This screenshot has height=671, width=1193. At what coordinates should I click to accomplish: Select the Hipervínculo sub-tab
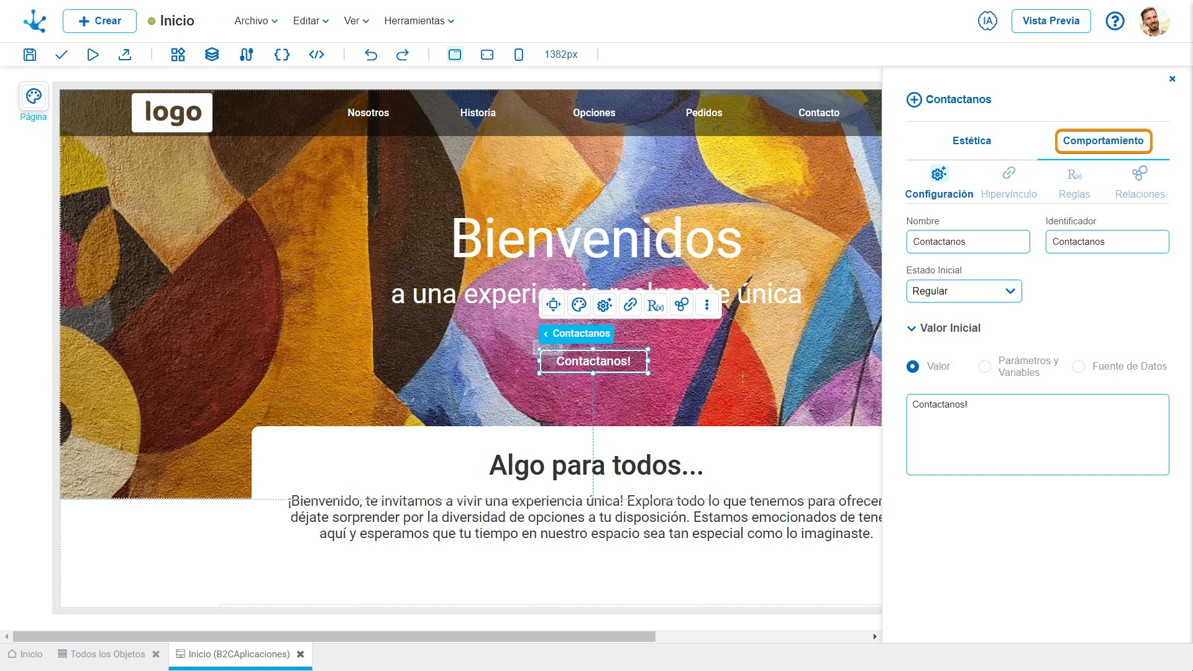click(x=1008, y=183)
